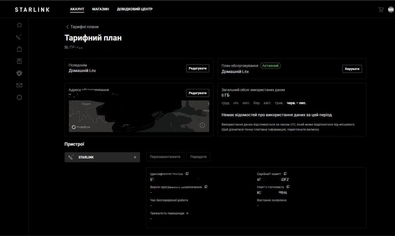This screenshot has width=395, height=236.
Task: Open the MK profile avatar
Action: (391, 9)
